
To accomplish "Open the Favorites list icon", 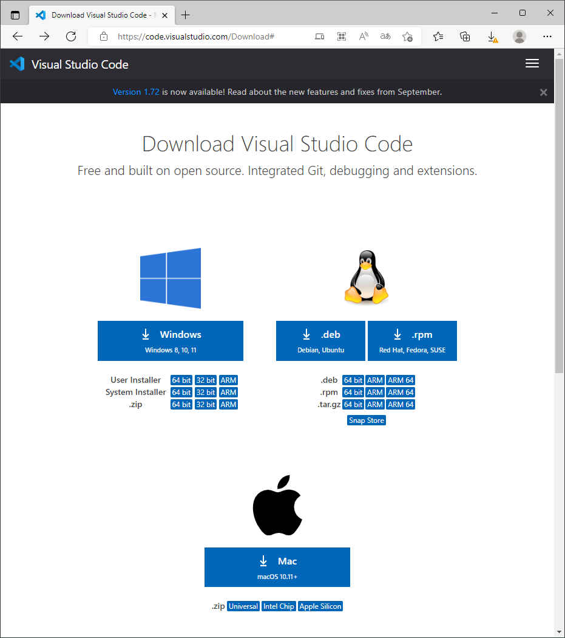I will point(438,36).
